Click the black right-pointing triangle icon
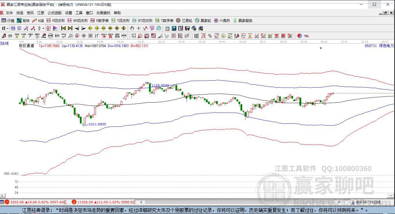 pos(84,28)
